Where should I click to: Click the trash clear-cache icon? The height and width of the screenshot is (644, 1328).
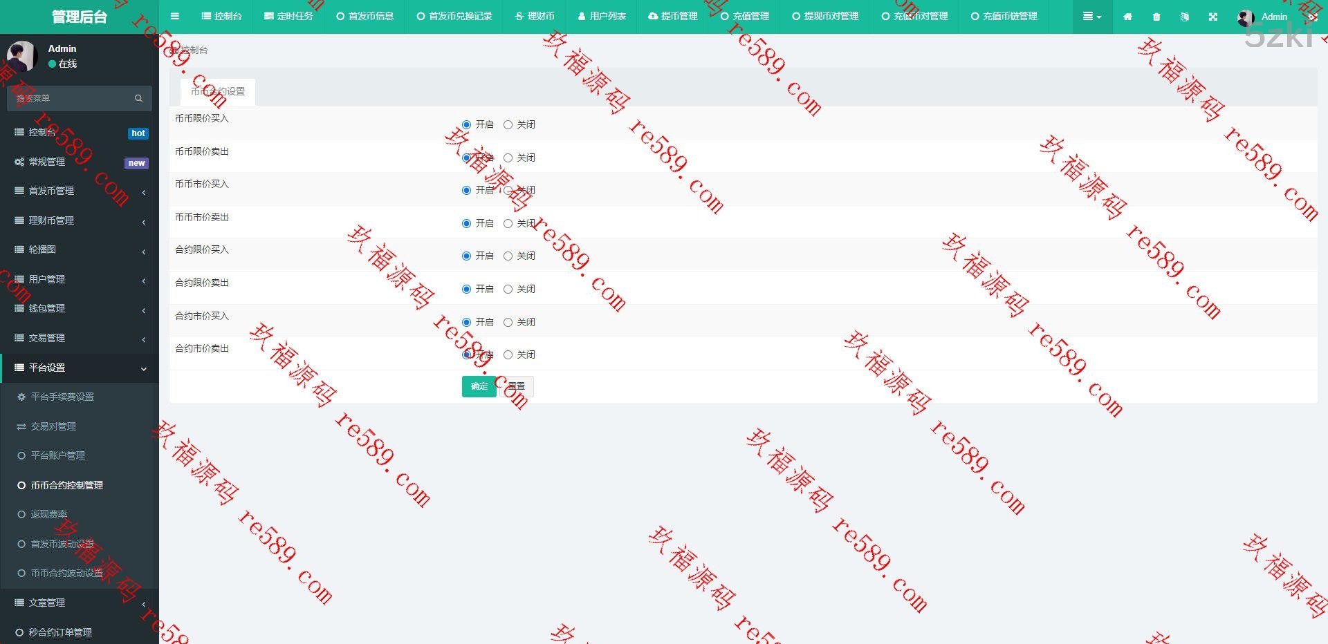coord(1156,17)
